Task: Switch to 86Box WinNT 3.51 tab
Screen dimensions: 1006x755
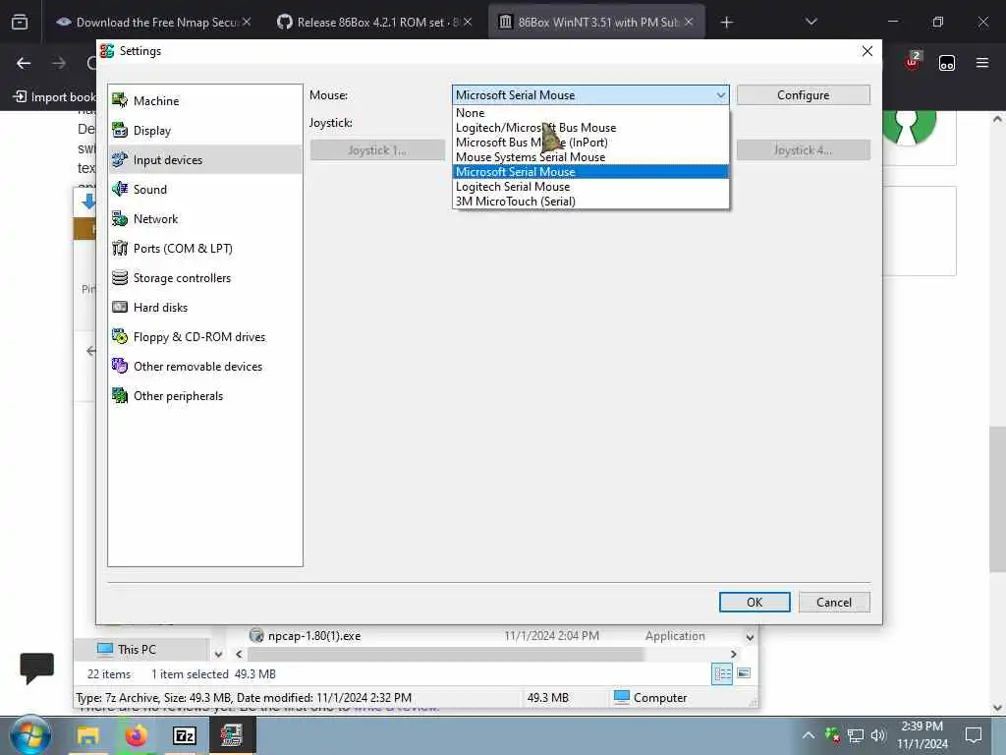Action: [596, 23]
